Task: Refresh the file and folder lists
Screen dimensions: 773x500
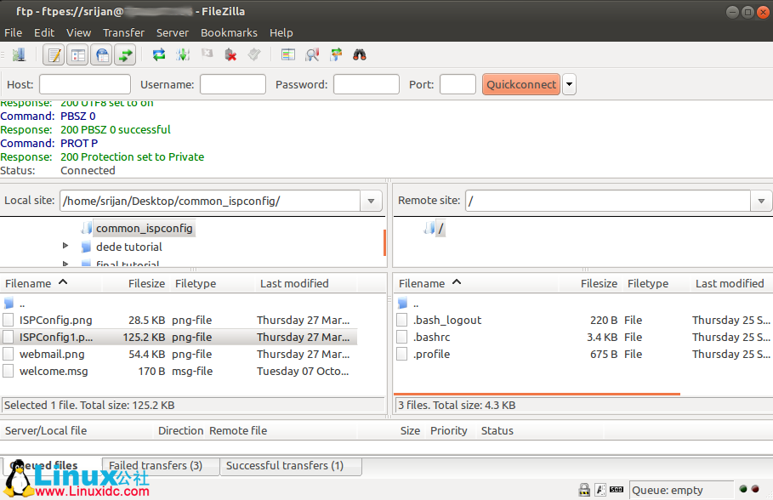Action: (160, 54)
